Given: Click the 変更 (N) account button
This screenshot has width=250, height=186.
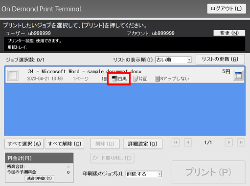Looking at the screenshot, I should coord(229,33).
